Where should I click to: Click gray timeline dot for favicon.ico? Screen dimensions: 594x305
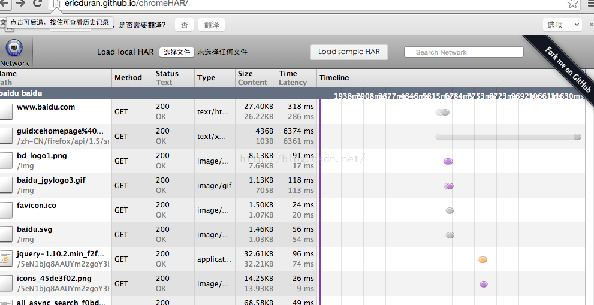click(450, 211)
